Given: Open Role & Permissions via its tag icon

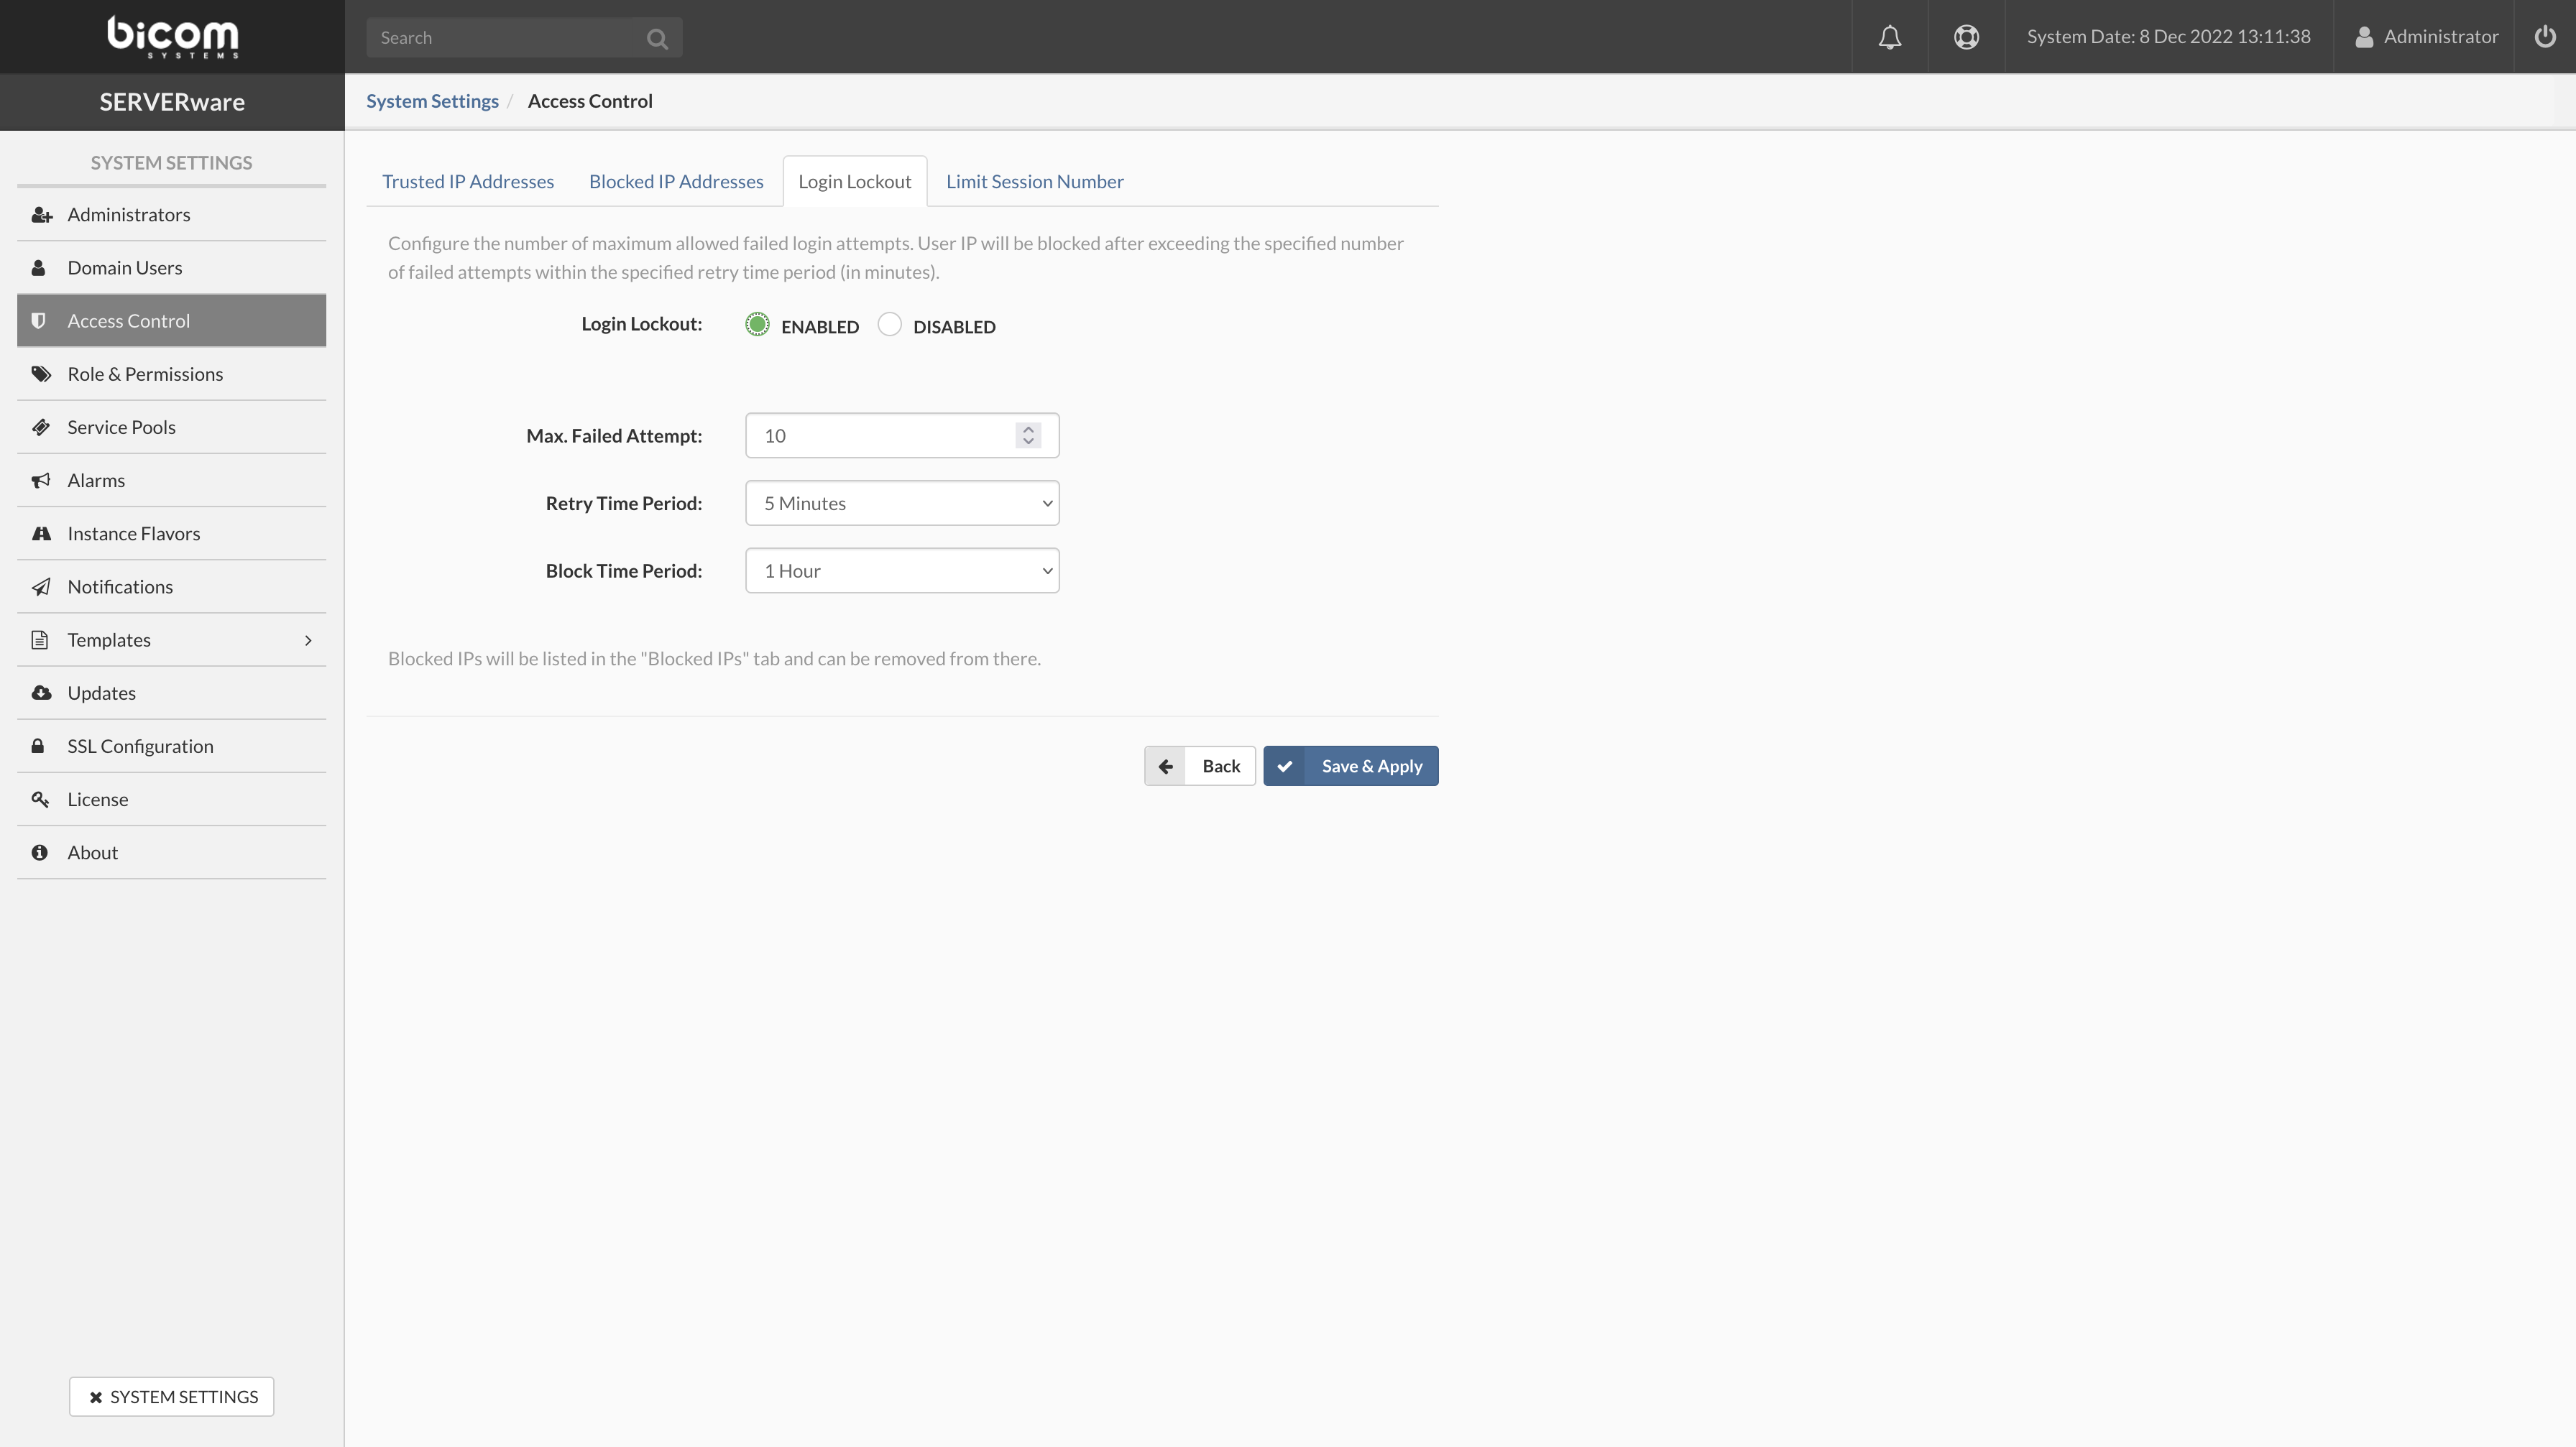Looking at the screenshot, I should pyautogui.click(x=40, y=374).
